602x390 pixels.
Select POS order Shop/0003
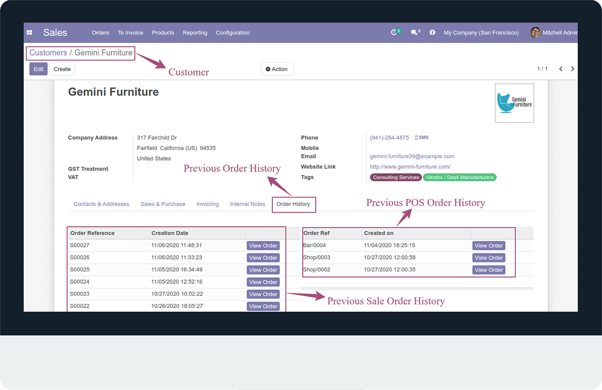(x=317, y=258)
